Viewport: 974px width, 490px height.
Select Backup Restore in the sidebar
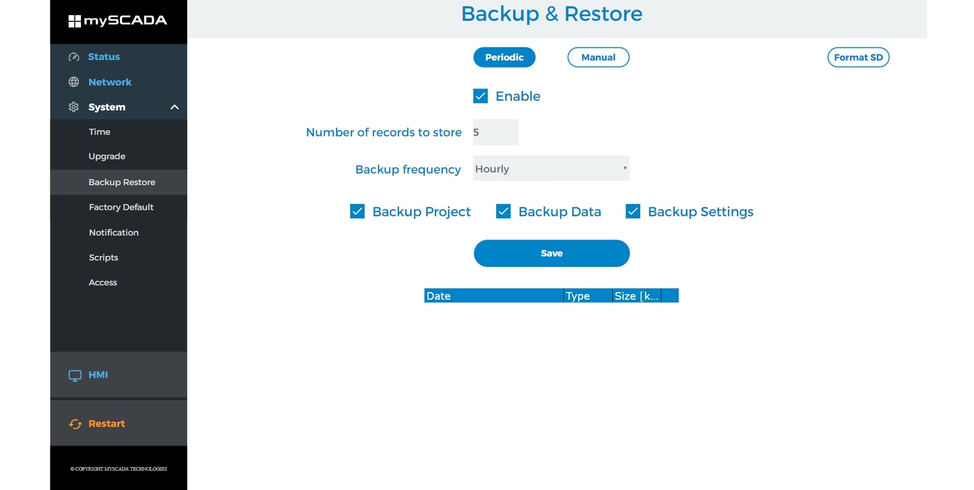click(x=119, y=182)
